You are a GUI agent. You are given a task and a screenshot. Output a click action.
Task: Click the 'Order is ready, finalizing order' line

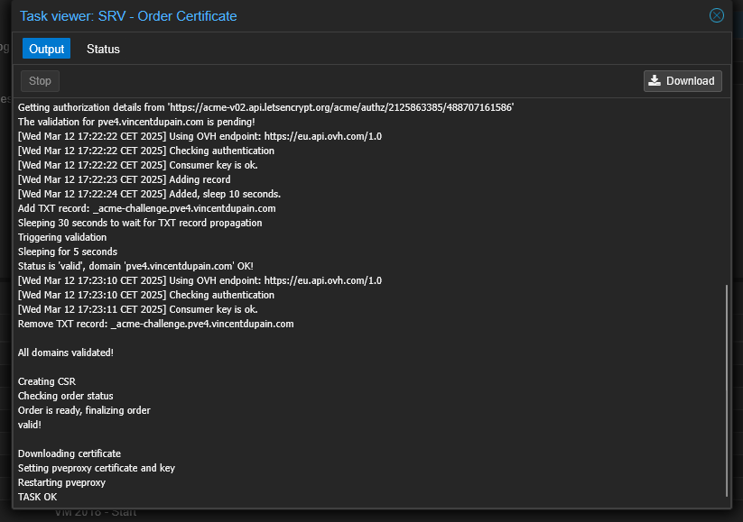[84, 410]
